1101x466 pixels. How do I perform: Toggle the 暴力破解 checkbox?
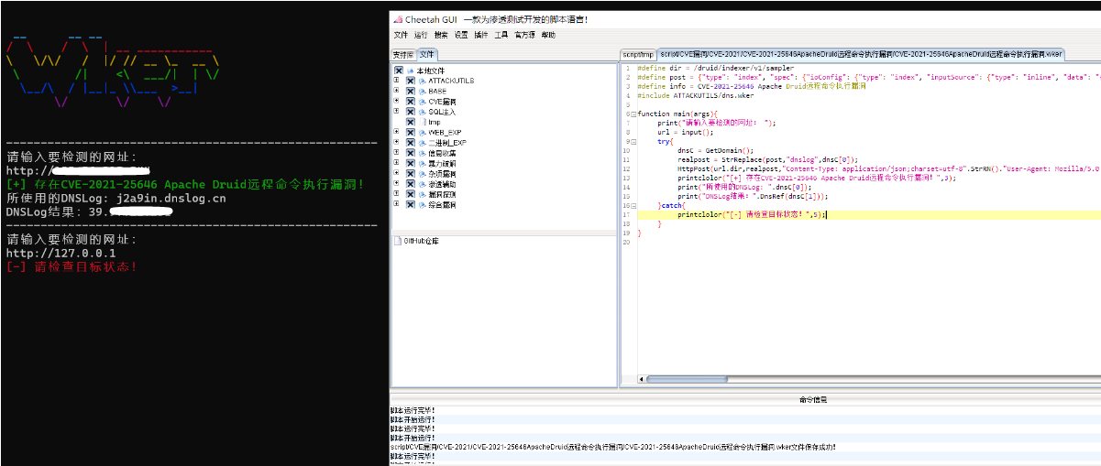(x=411, y=162)
